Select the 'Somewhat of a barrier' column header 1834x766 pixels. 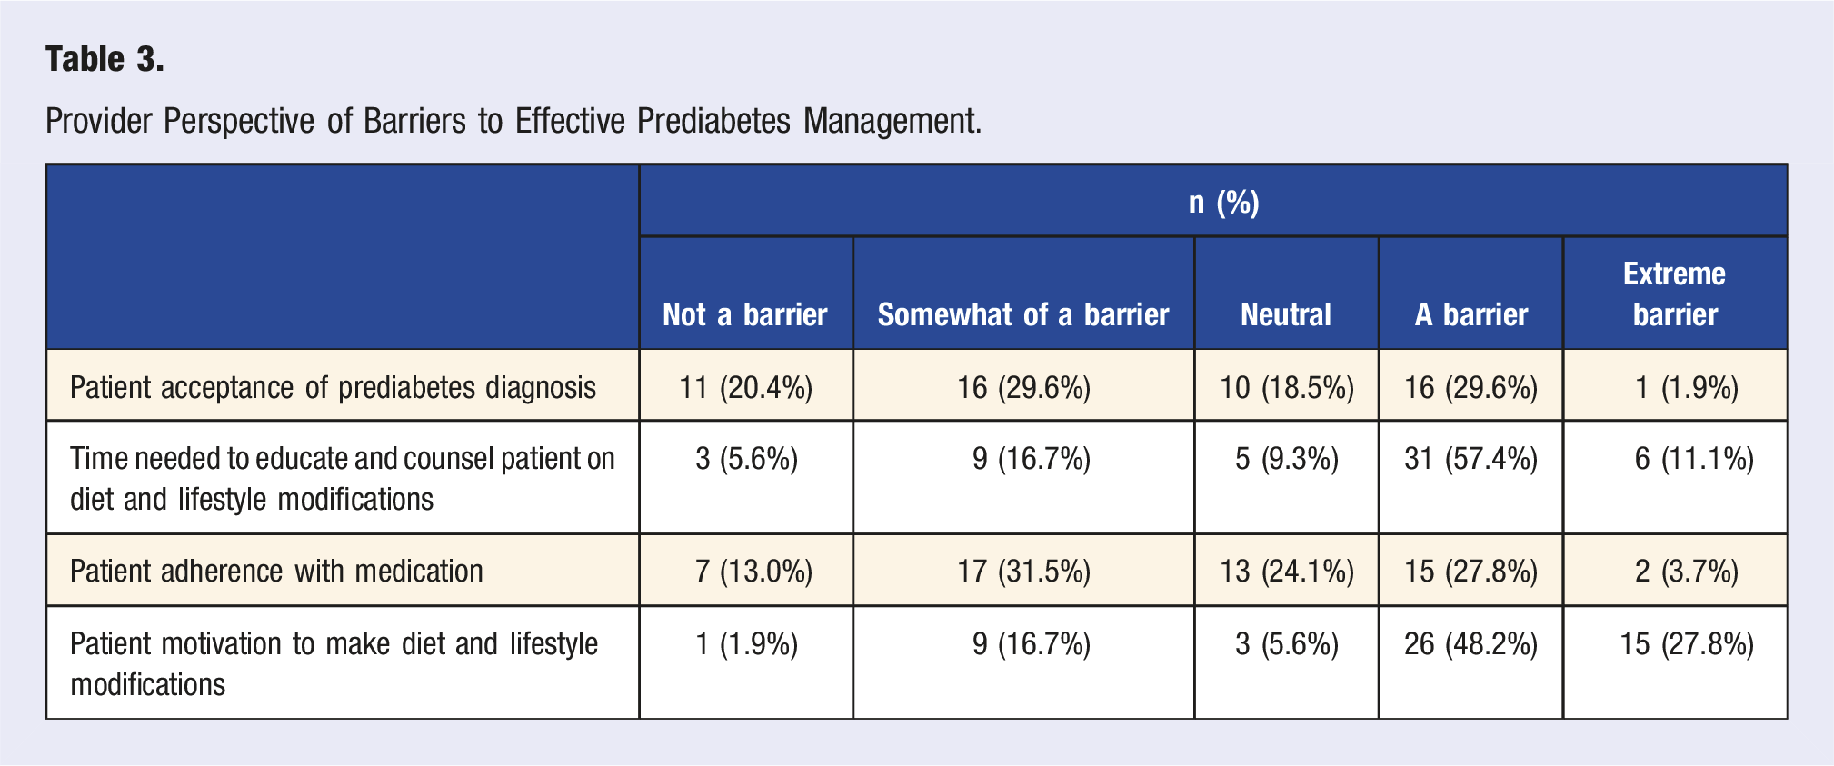[1023, 314]
